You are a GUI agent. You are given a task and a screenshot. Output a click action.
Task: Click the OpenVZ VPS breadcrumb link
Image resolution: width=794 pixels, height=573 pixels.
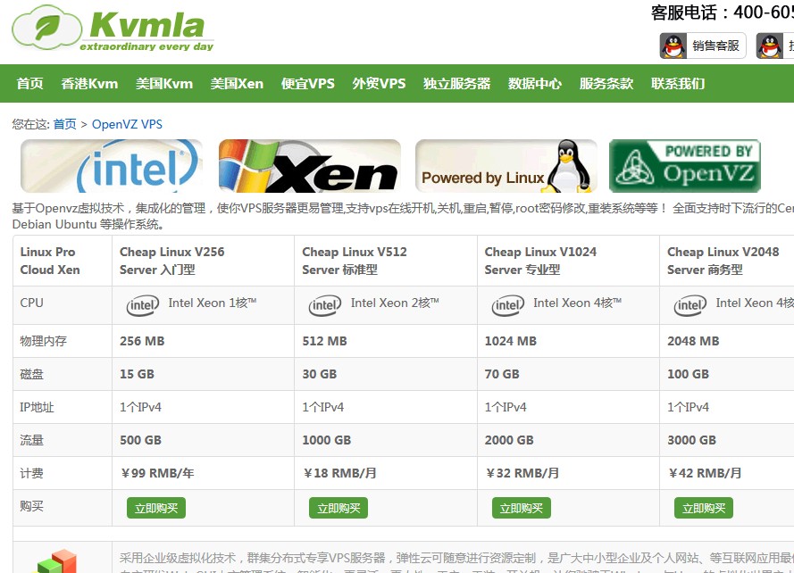pyautogui.click(x=127, y=124)
